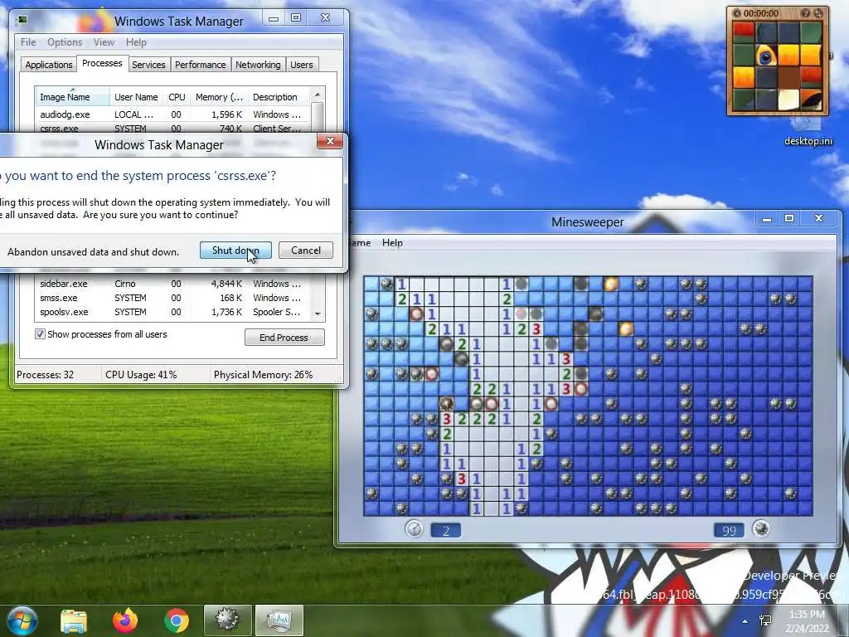Sort processes by Description column header
The height and width of the screenshot is (637, 849).
click(279, 97)
